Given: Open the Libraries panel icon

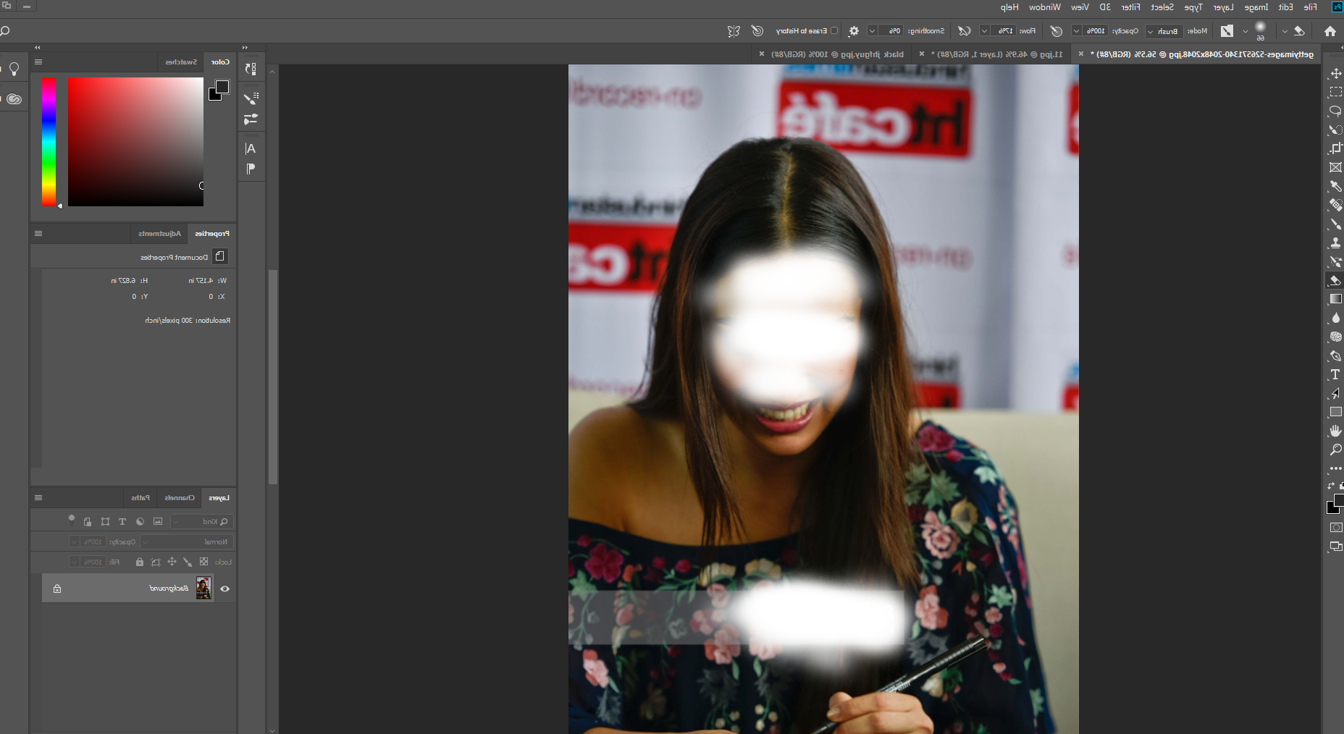Looking at the screenshot, I should (14, 99).
